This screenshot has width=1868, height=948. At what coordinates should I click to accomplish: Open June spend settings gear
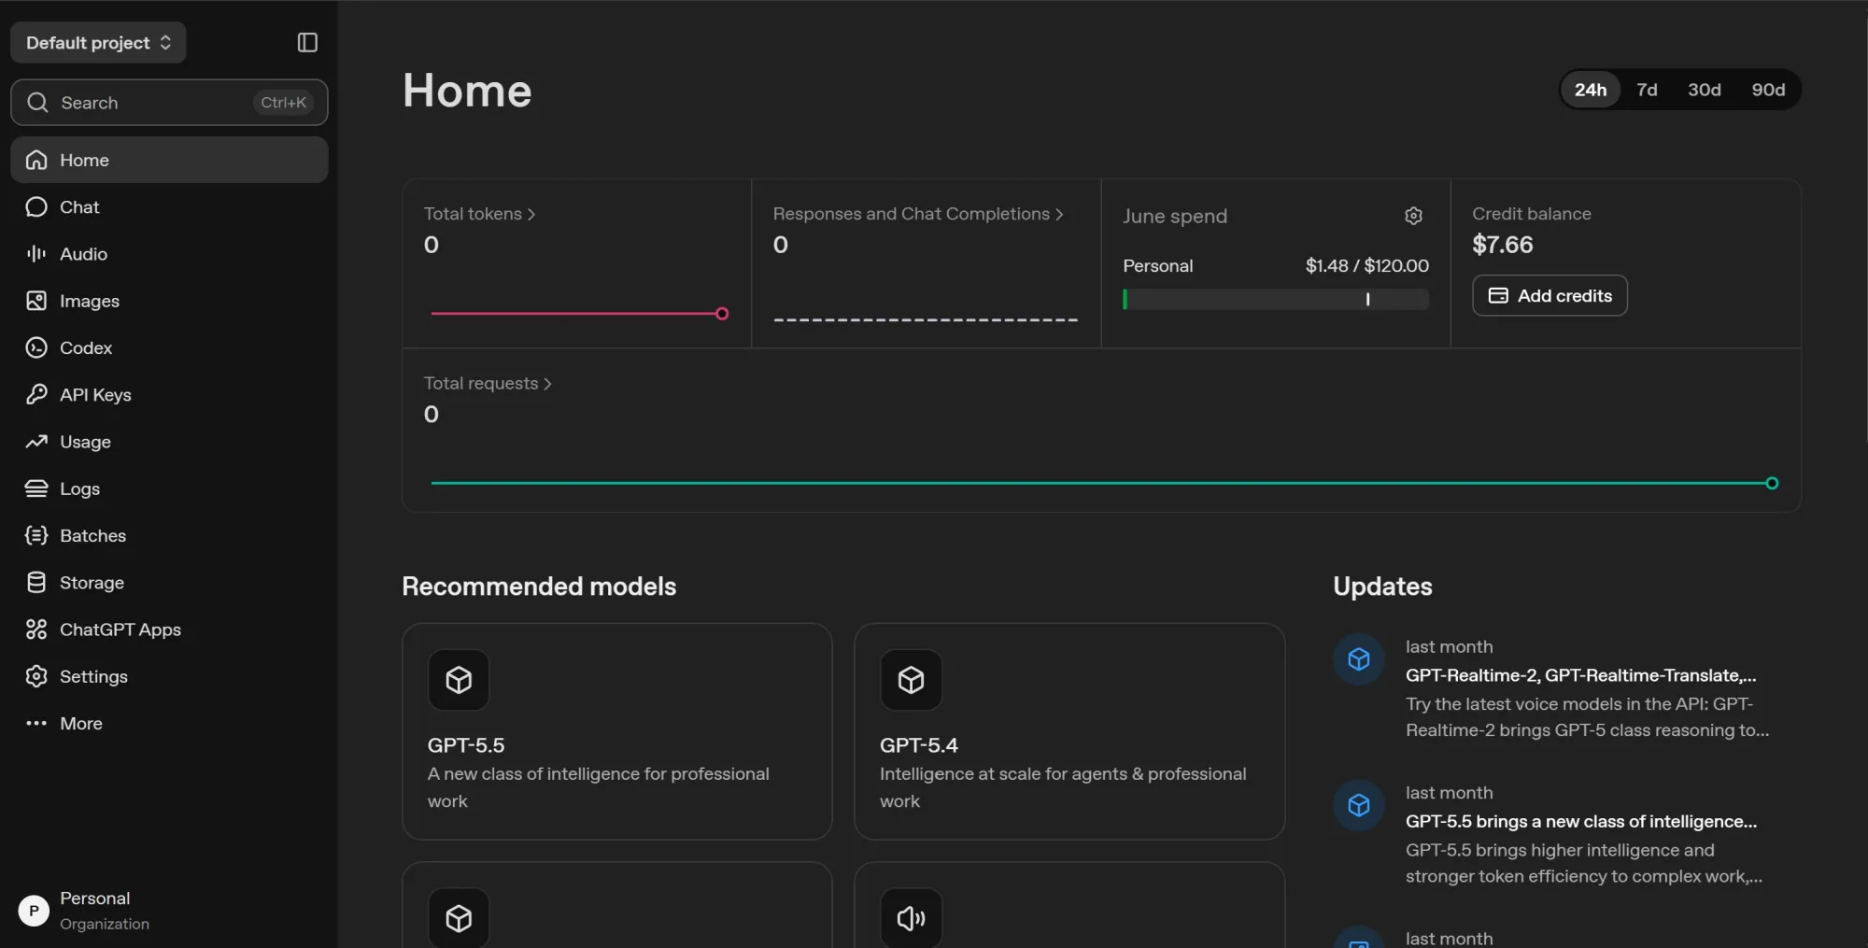point(1413,216)
